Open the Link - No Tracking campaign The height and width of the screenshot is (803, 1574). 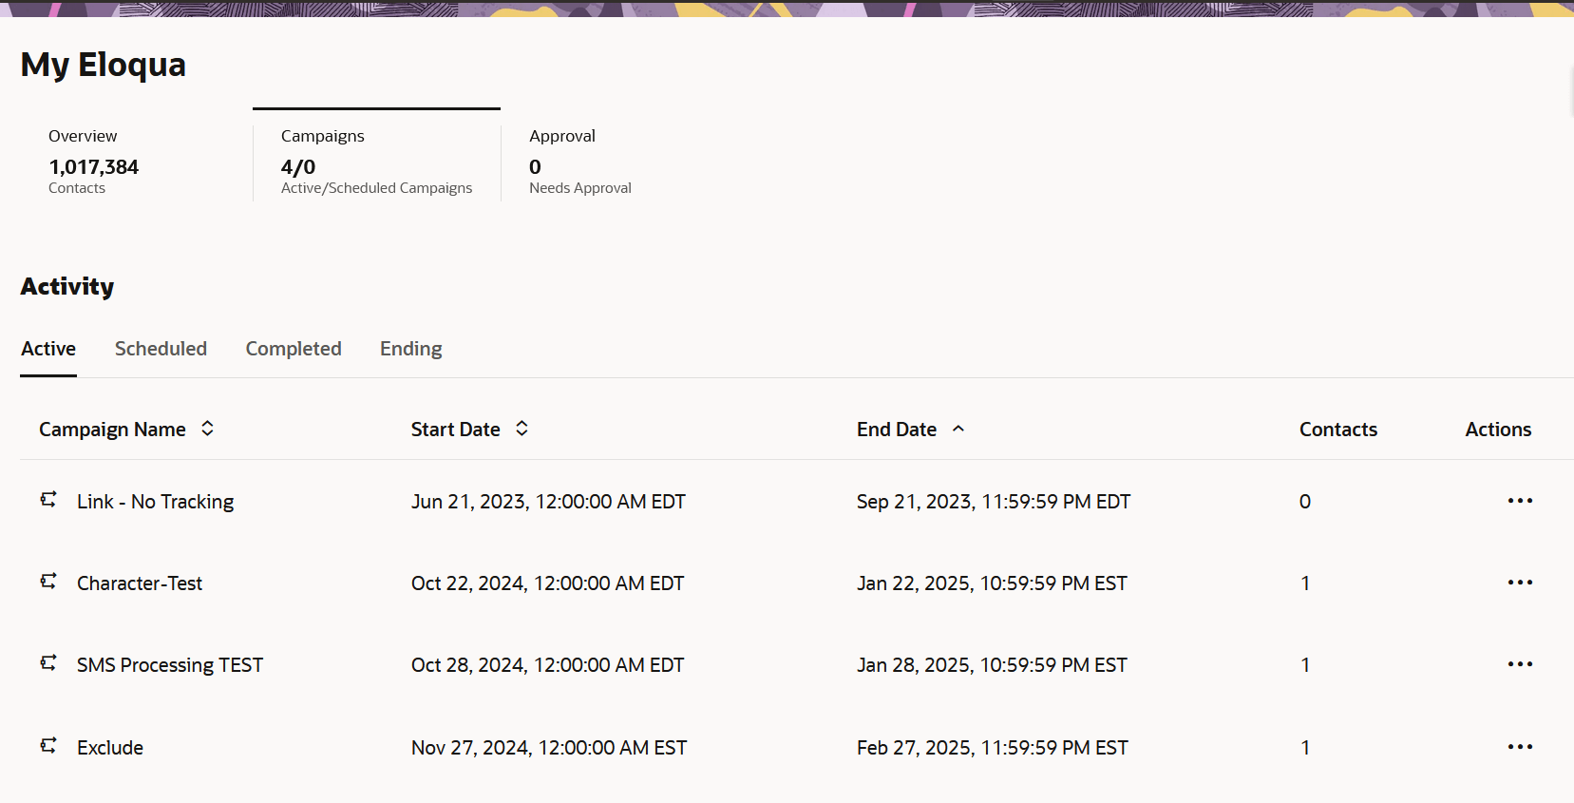click(156, 502)
